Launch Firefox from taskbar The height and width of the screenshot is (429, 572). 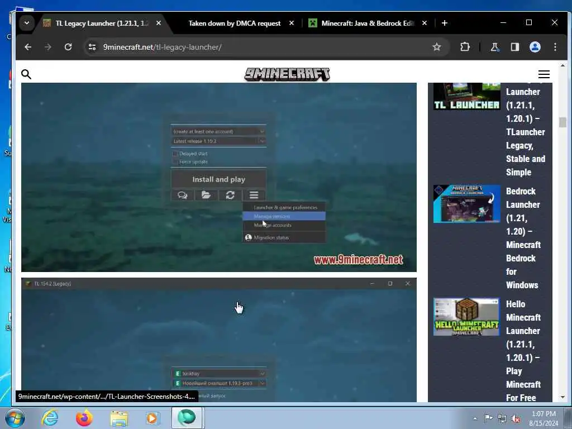(84, 418)
